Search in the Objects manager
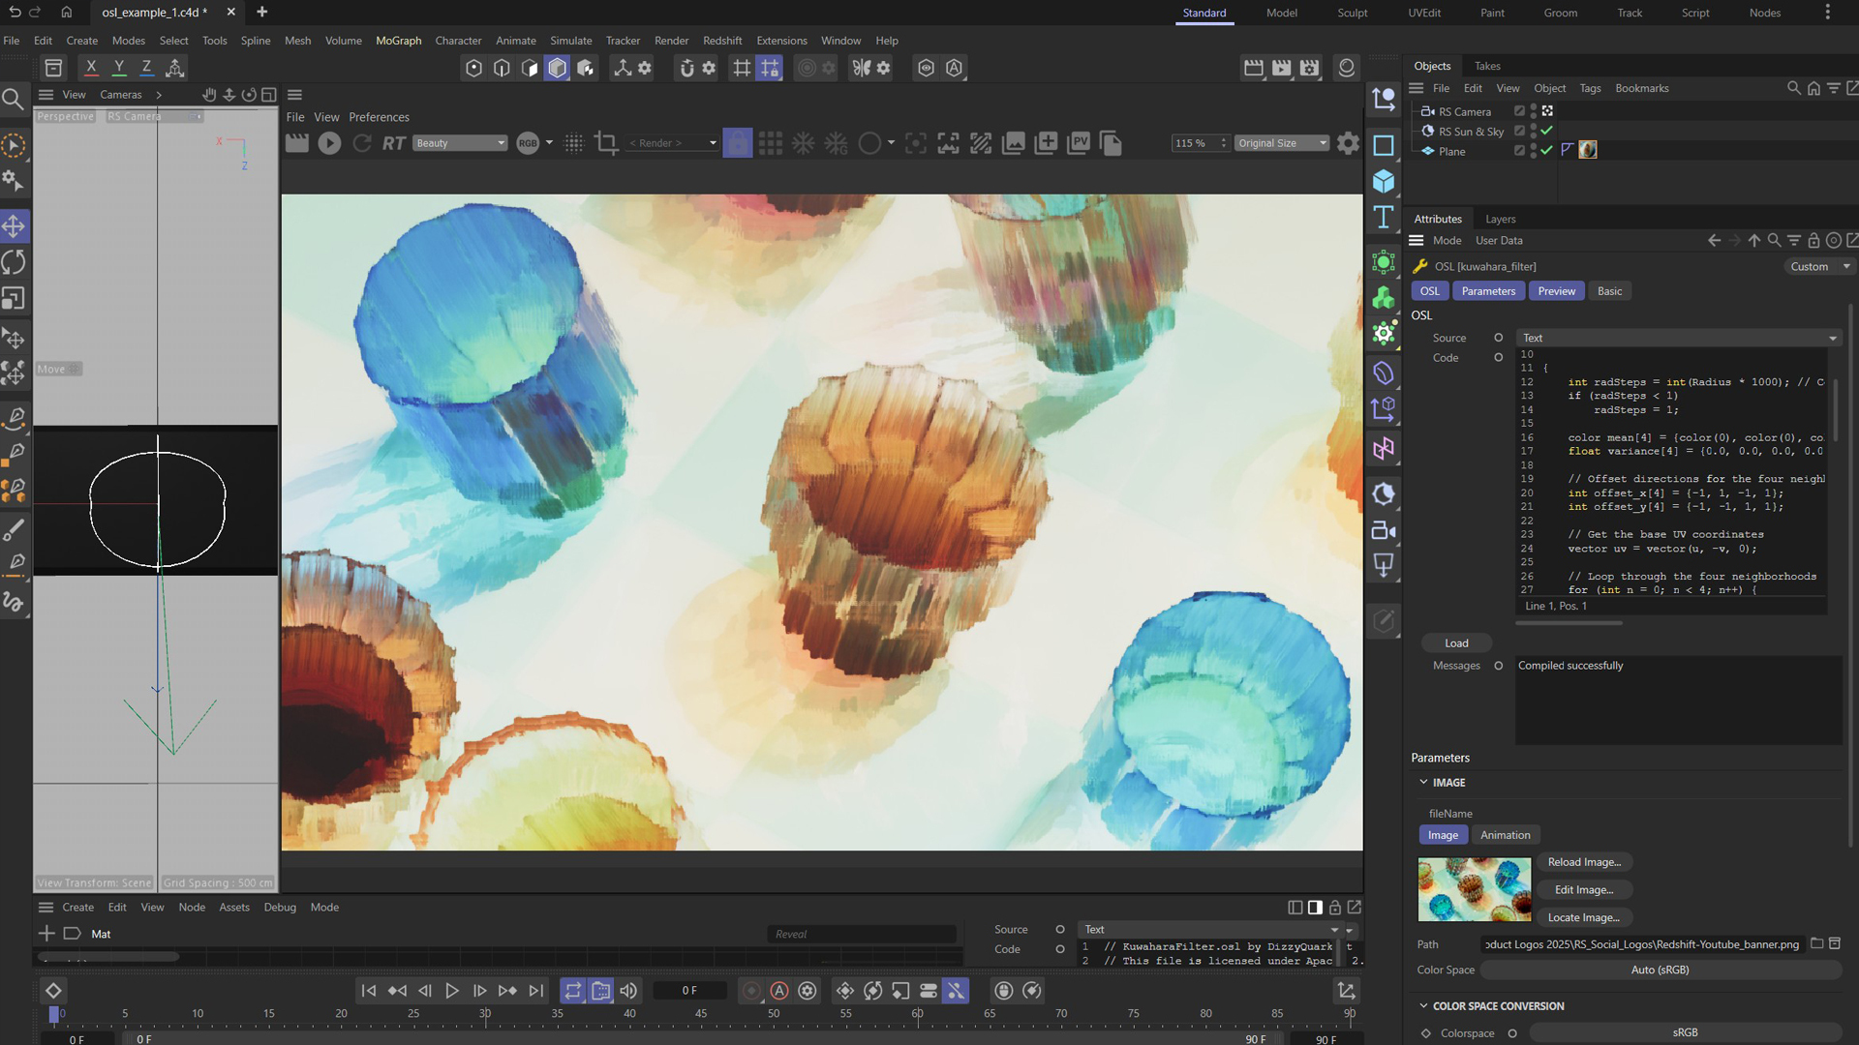Viewport: 1859px width, 1045px height. pos(1793,88)
